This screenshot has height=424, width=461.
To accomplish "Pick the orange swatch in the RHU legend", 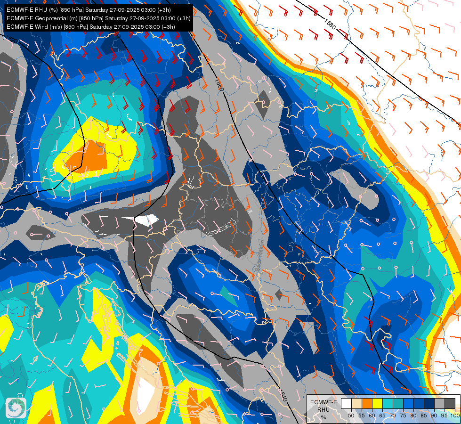I will tap(367, 403).
